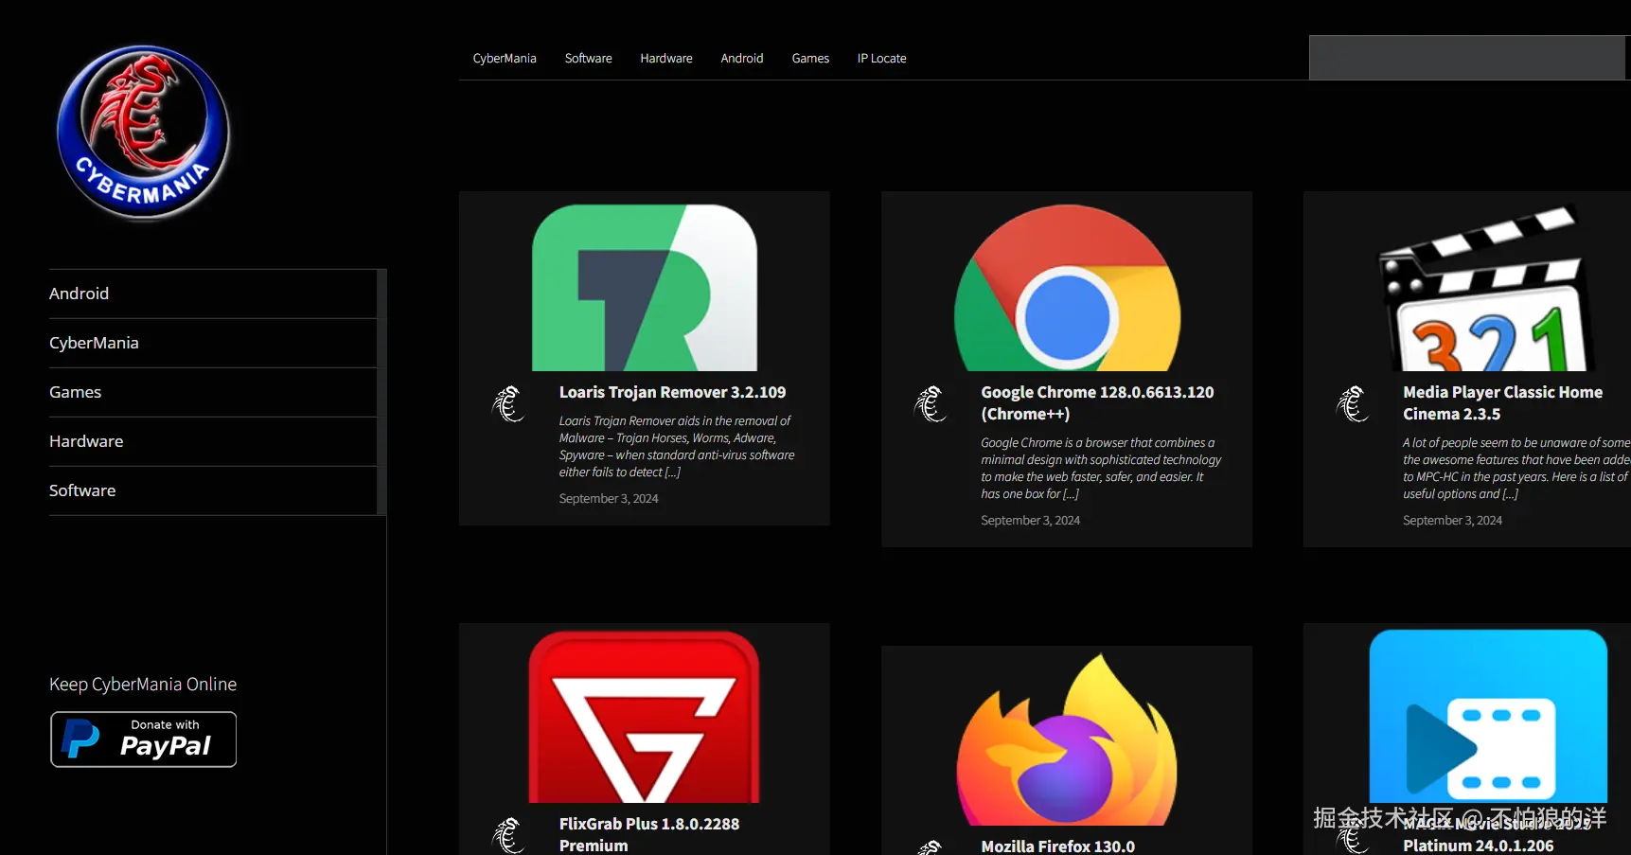This screenshot has width=1631, height=855.
Task: Select Software in the sidebar category list
Action: [213, 490]
